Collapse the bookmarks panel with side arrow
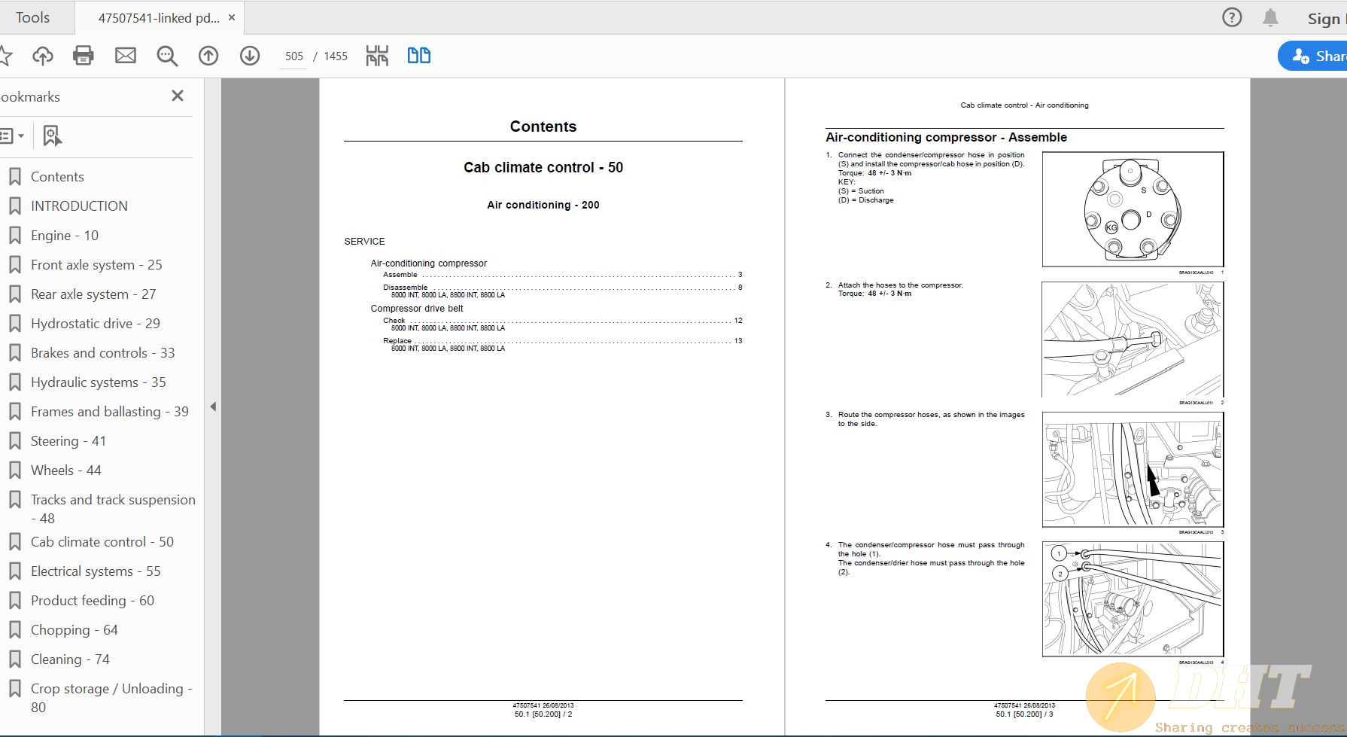 pos(213,407)
